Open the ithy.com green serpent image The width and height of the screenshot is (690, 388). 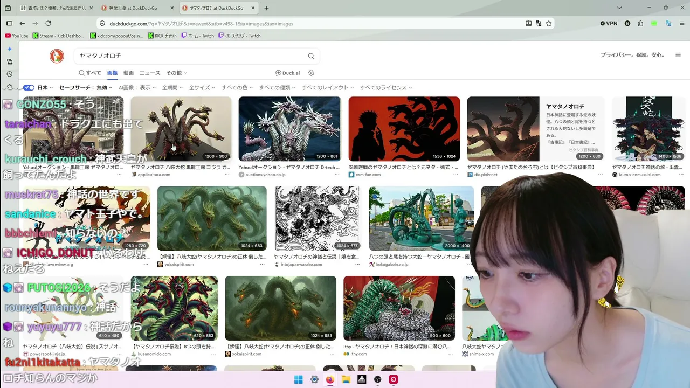tap(399, 308)
